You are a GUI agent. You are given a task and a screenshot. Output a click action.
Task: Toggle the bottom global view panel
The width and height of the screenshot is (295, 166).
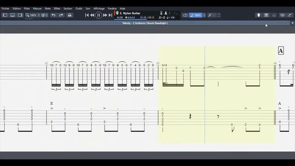[12, 15]
